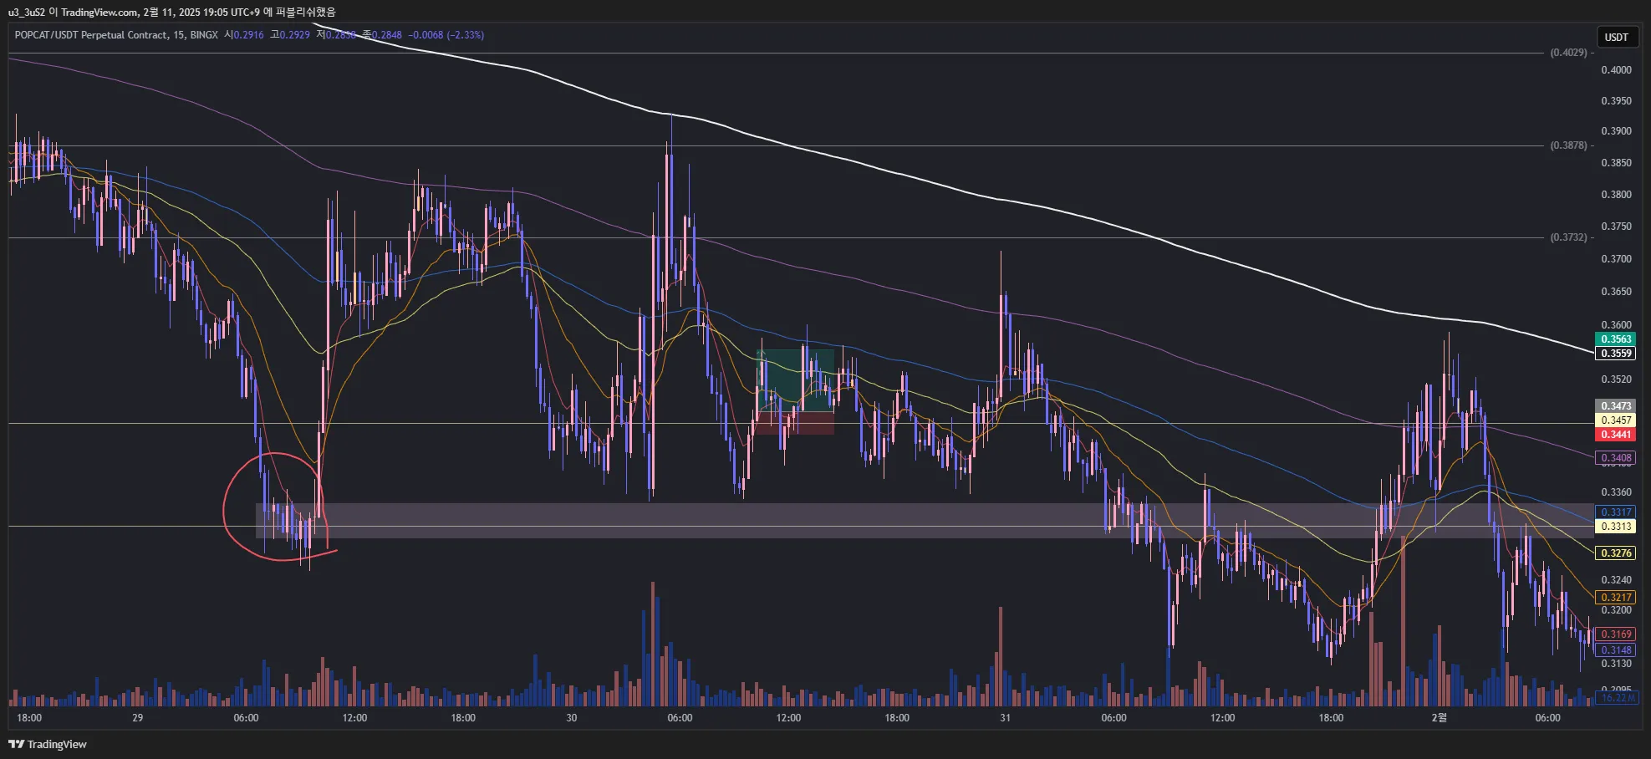Click the 0.3600 price axis label
The height and width of the screenshot is (759, 1651).
click(1616, 325)
